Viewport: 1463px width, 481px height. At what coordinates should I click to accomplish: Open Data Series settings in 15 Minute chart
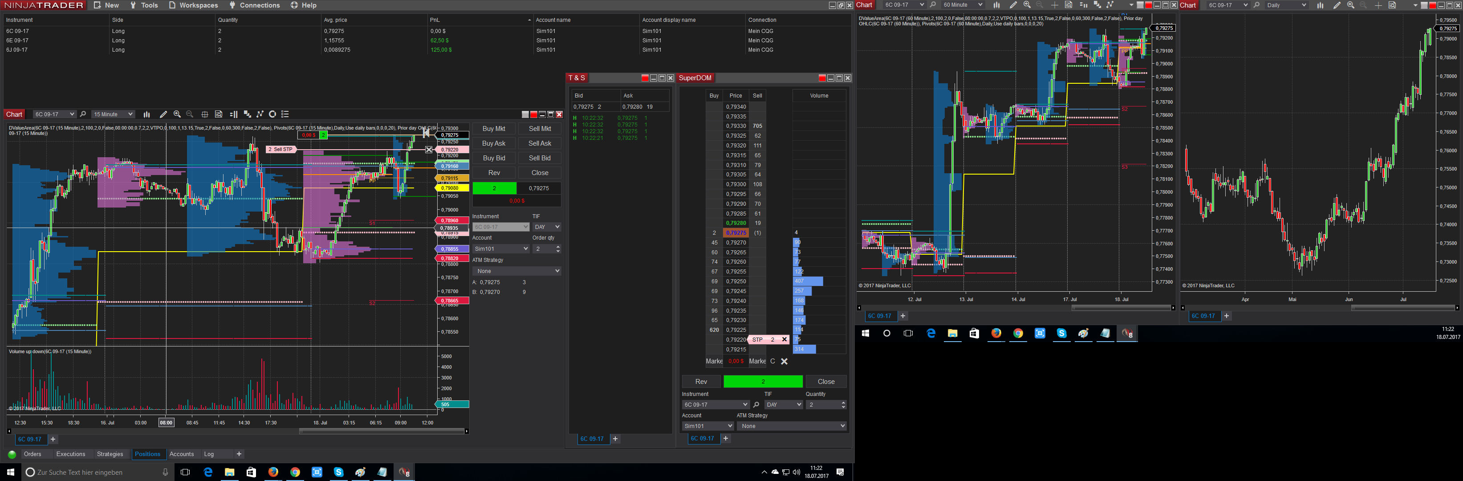(x=247, y=114)
